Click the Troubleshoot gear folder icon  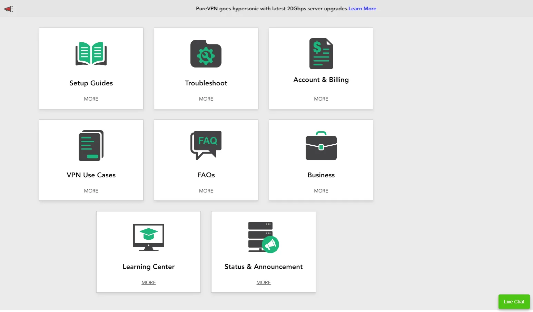(x=206, y=54)
